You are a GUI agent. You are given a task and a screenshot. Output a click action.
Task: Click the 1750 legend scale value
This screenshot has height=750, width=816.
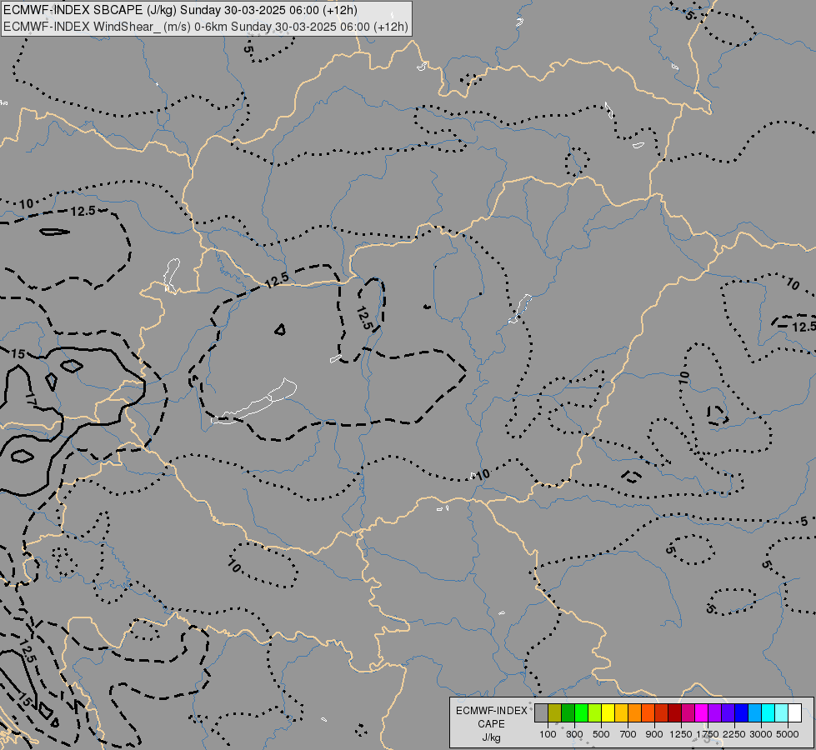(x=708, y=734)
